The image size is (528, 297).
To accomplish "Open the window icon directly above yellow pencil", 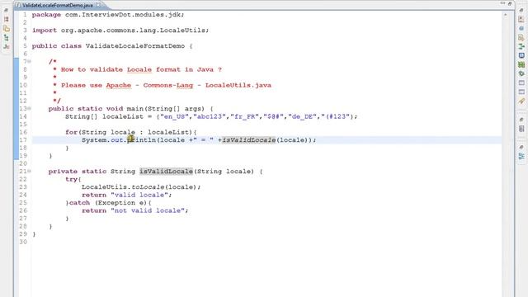I will [521, 92].
